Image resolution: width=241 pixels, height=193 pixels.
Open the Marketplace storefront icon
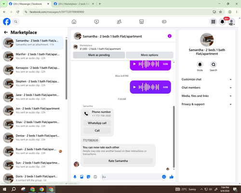click(142, 22)
